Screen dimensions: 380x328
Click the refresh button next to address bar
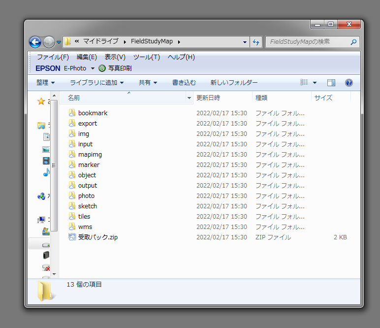pos(256,42)
